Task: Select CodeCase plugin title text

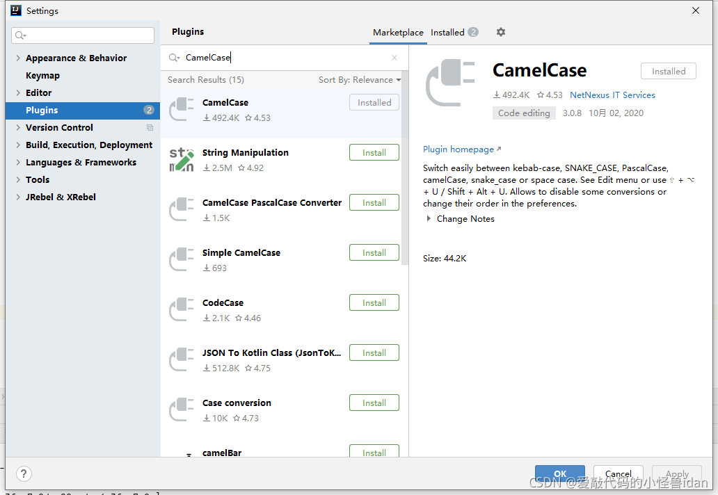Action: (223, 303)
